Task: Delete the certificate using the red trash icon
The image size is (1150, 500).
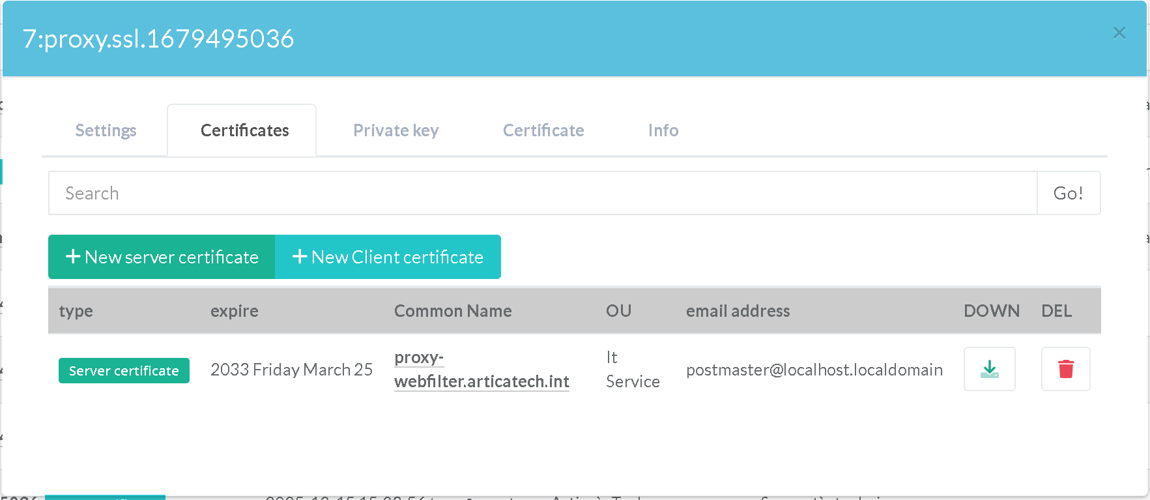Action: pyautogui.click(x=1065, y=369)
